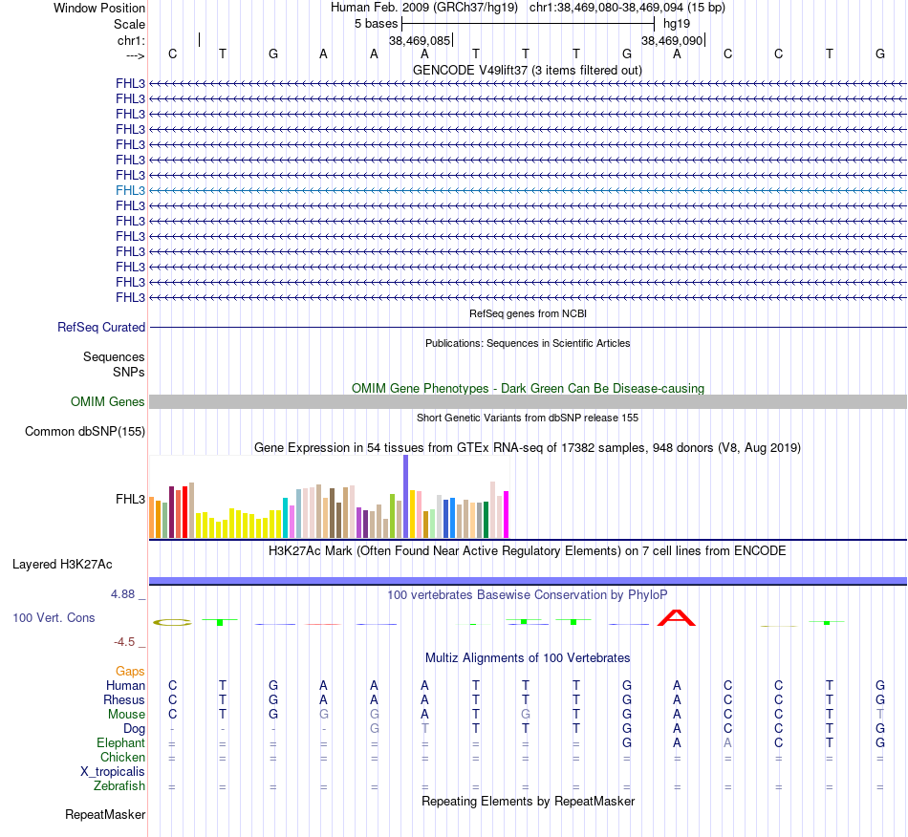
Task: Click the faded T ending the Mouse row
Action: click(879, 715)
